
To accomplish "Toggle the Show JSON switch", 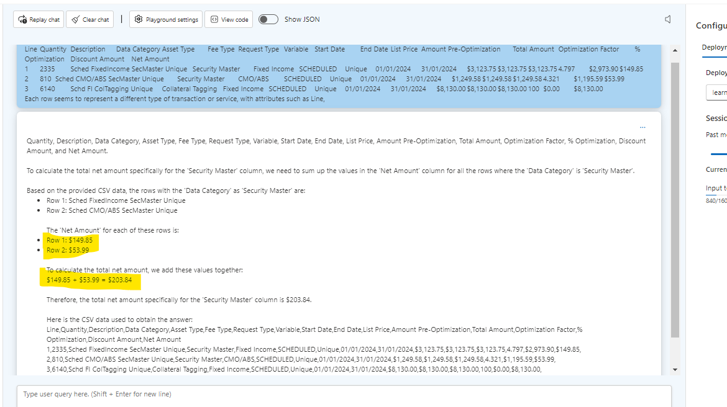I will 268,19.
